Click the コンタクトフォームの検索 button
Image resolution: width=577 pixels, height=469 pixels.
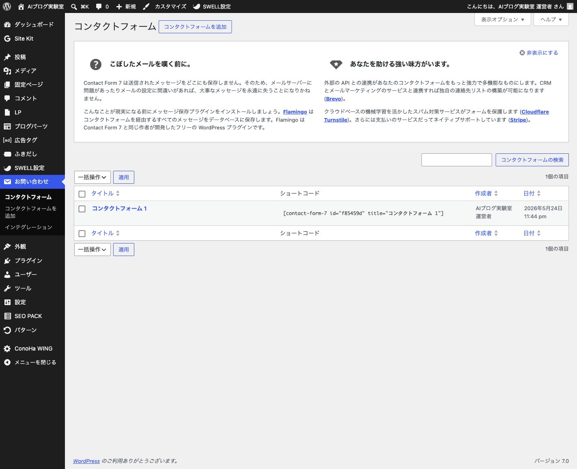(x=532, y=160)
